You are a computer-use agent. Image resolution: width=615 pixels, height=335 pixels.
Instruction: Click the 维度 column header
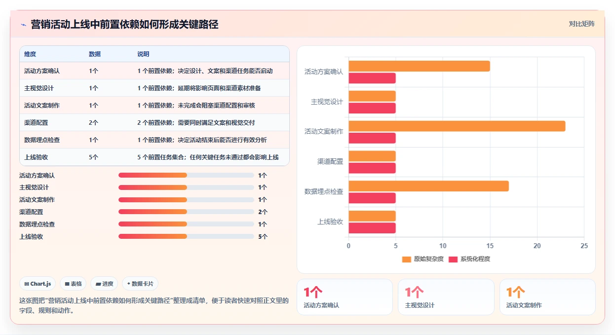(30, 54)
